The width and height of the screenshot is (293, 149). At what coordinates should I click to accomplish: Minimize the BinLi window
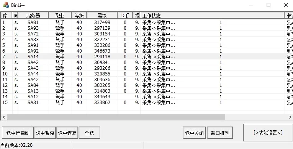pyautogui.click(x=251, y=5)
